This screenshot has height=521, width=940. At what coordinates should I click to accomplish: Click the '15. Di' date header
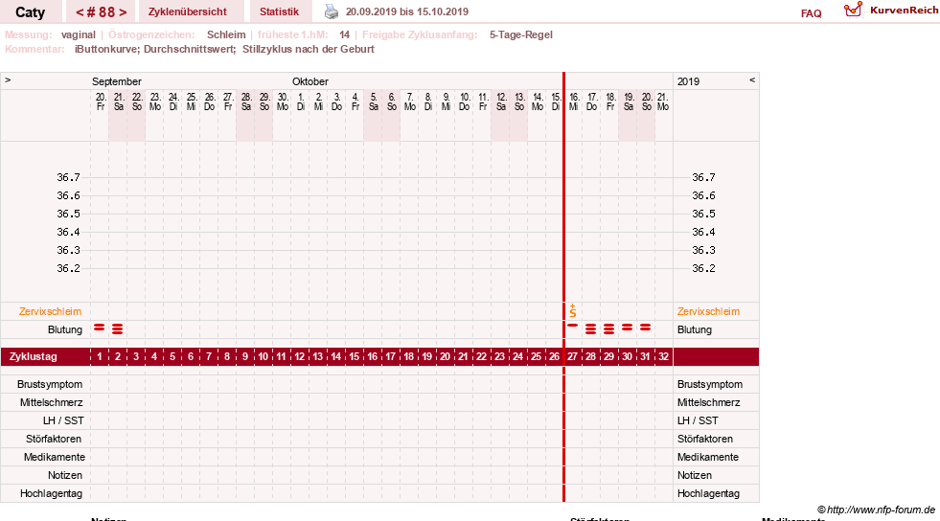(x=555, y=102)
